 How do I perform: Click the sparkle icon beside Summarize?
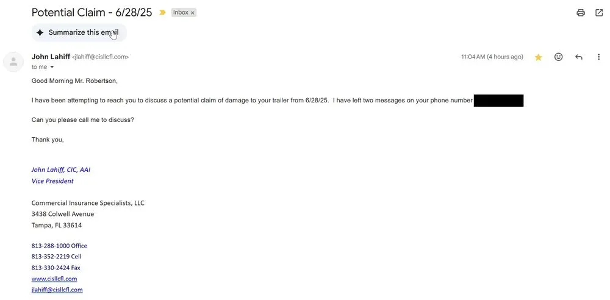pyautogui.click(x=40, y=32)
